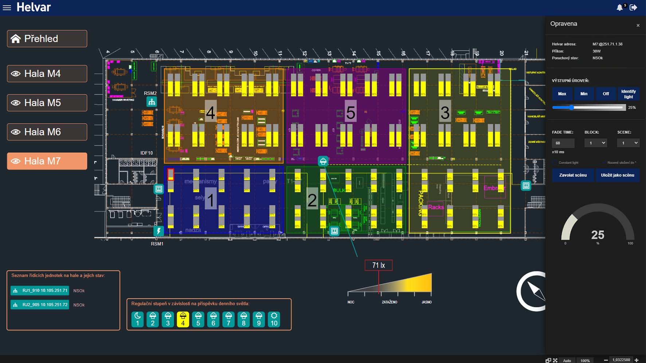Image resolution: width=646 pixels, height=363 pixels.
Task: Open the Hala M4 view
Action: click(x=47, y=74)
